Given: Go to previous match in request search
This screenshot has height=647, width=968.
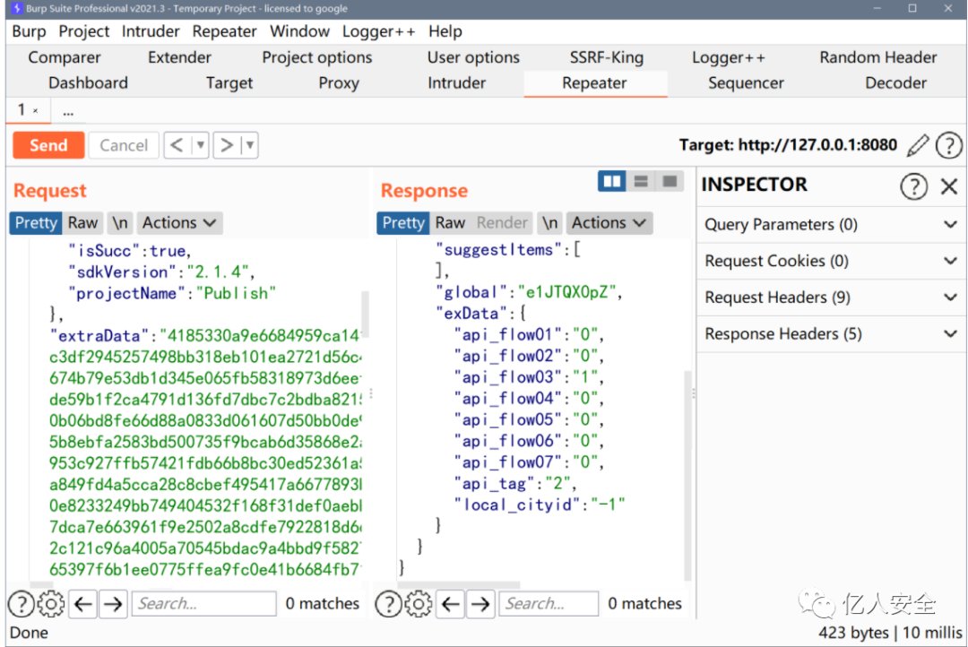Looking at the screenshot, I should (x=83, y=604).
